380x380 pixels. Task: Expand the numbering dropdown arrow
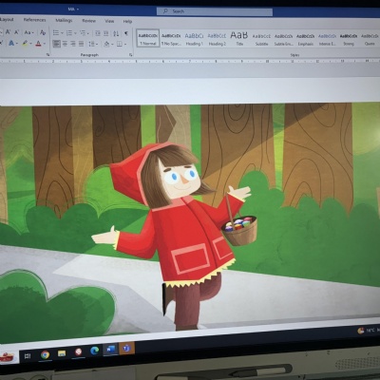tap(75, 33)
